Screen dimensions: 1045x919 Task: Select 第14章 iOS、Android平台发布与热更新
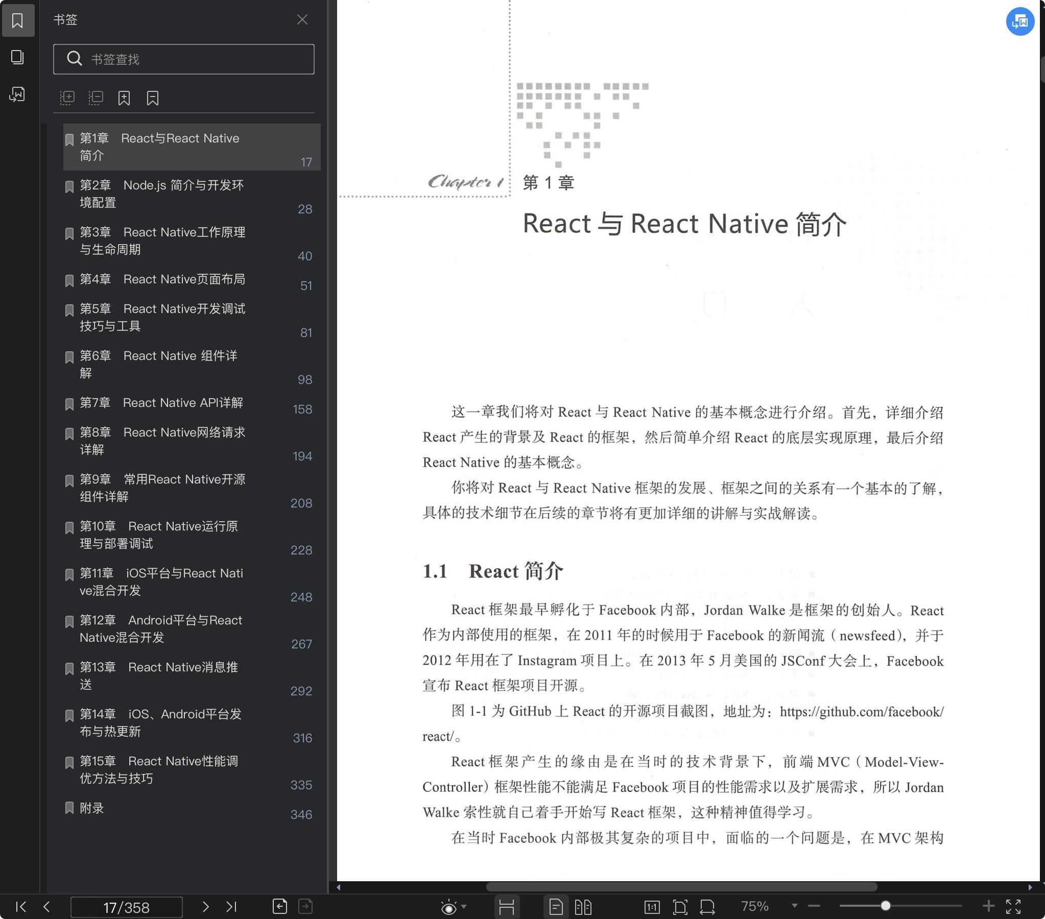coord(192,723)
